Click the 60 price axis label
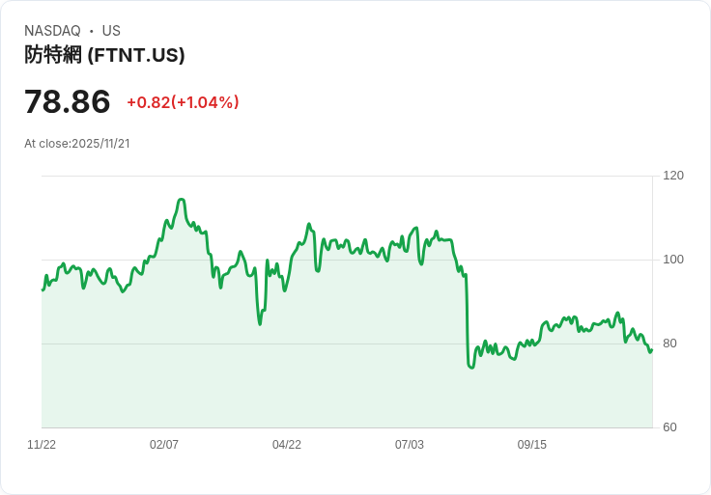This screenshot has width=711, height=495. coord(669,427)
